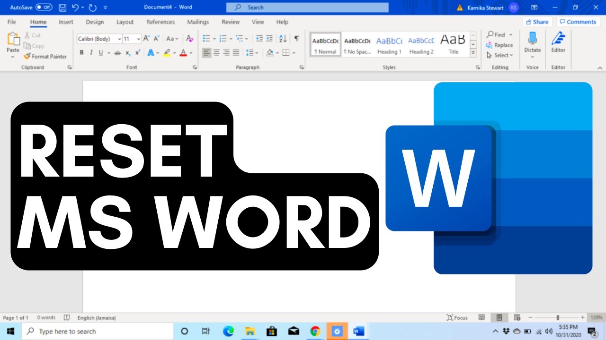Toggle Underline formatting
Viewport: 606px width, 340px height.
[101, 52]
